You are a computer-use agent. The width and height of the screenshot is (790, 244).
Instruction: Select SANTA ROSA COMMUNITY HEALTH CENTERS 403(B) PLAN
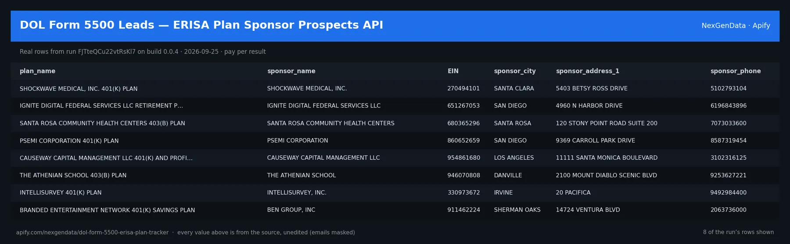click(102, 123)
